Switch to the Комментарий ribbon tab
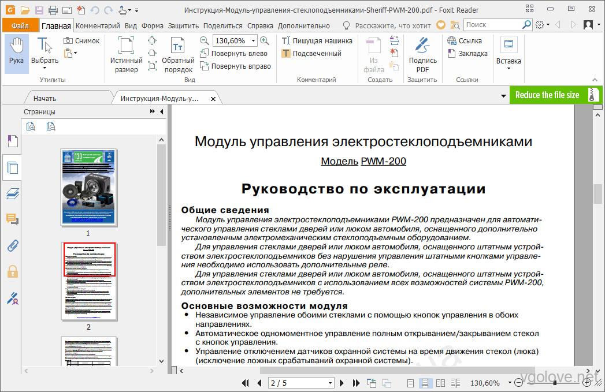 pyautogui.click(x=98, y=25)
